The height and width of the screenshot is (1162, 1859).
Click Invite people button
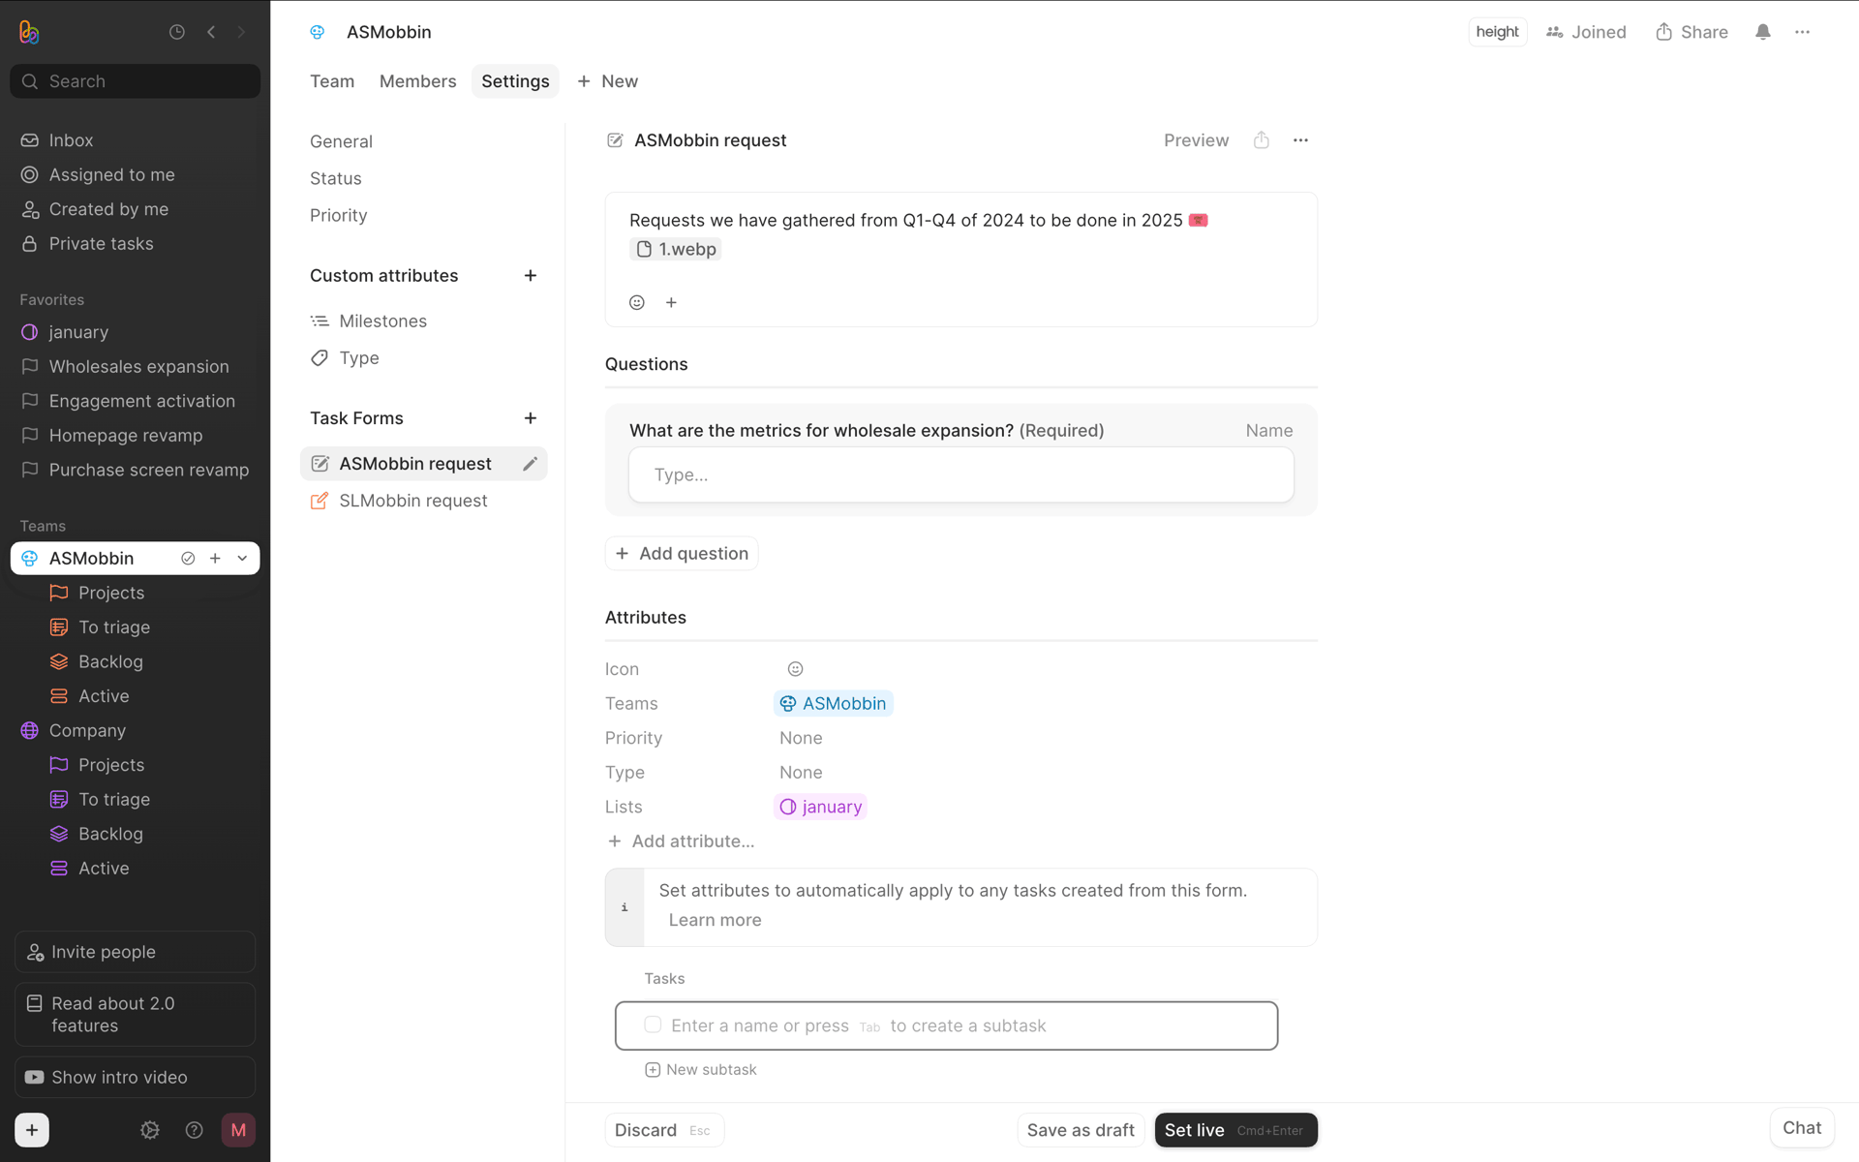pos(135,952)
